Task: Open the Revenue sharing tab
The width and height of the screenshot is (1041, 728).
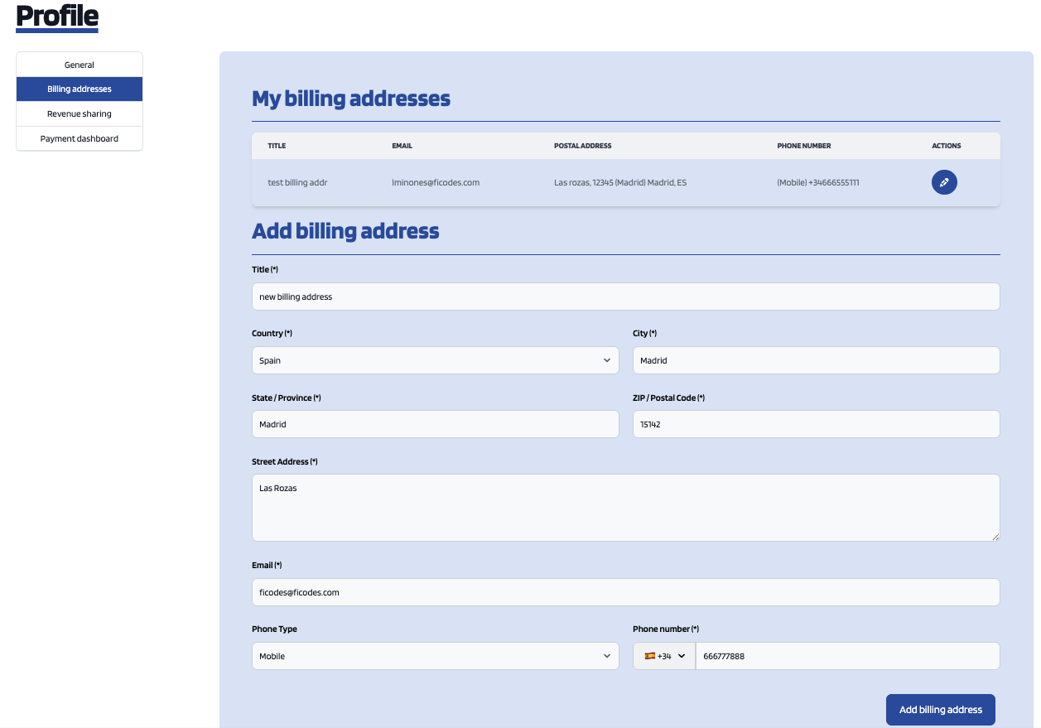Action: click(80, 113)
